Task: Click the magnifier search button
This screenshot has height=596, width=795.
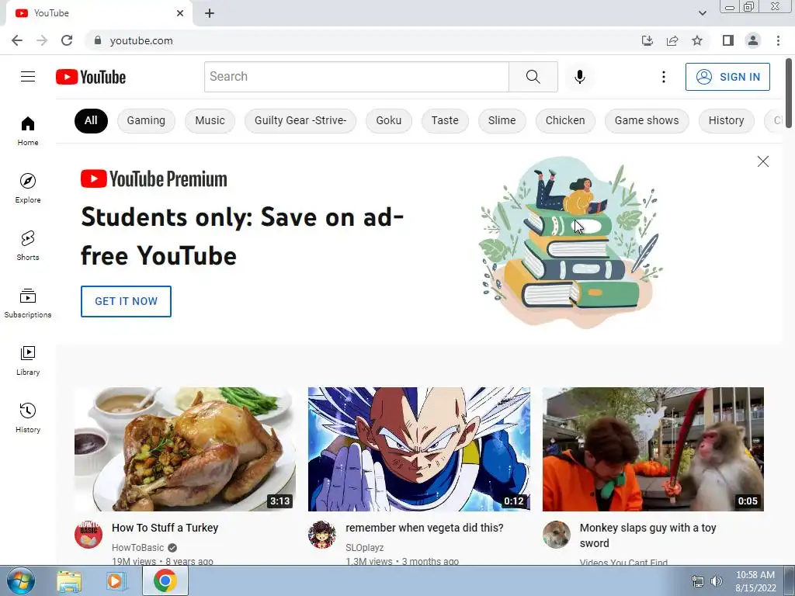Action: coord(533,77)
